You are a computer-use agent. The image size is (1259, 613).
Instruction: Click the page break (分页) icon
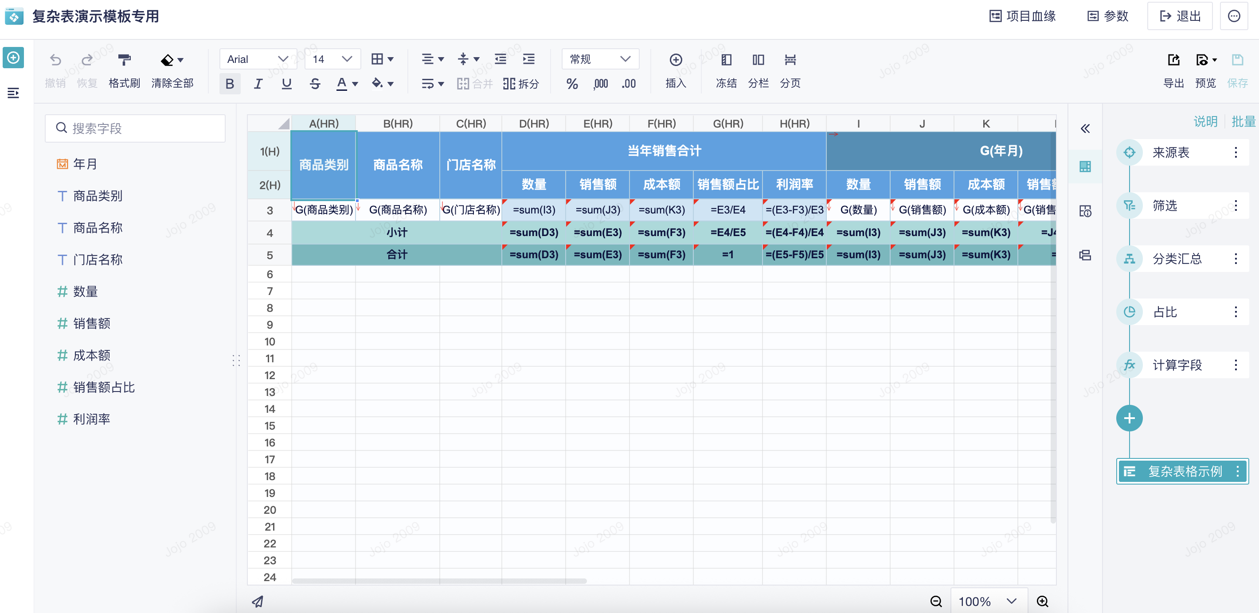point(790,60)
